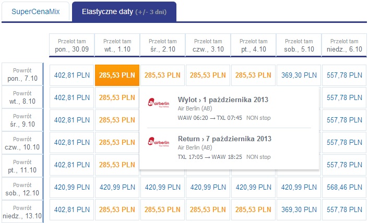Select return row sob., 12.10
The image size is (369, 223).
[22, 189]
